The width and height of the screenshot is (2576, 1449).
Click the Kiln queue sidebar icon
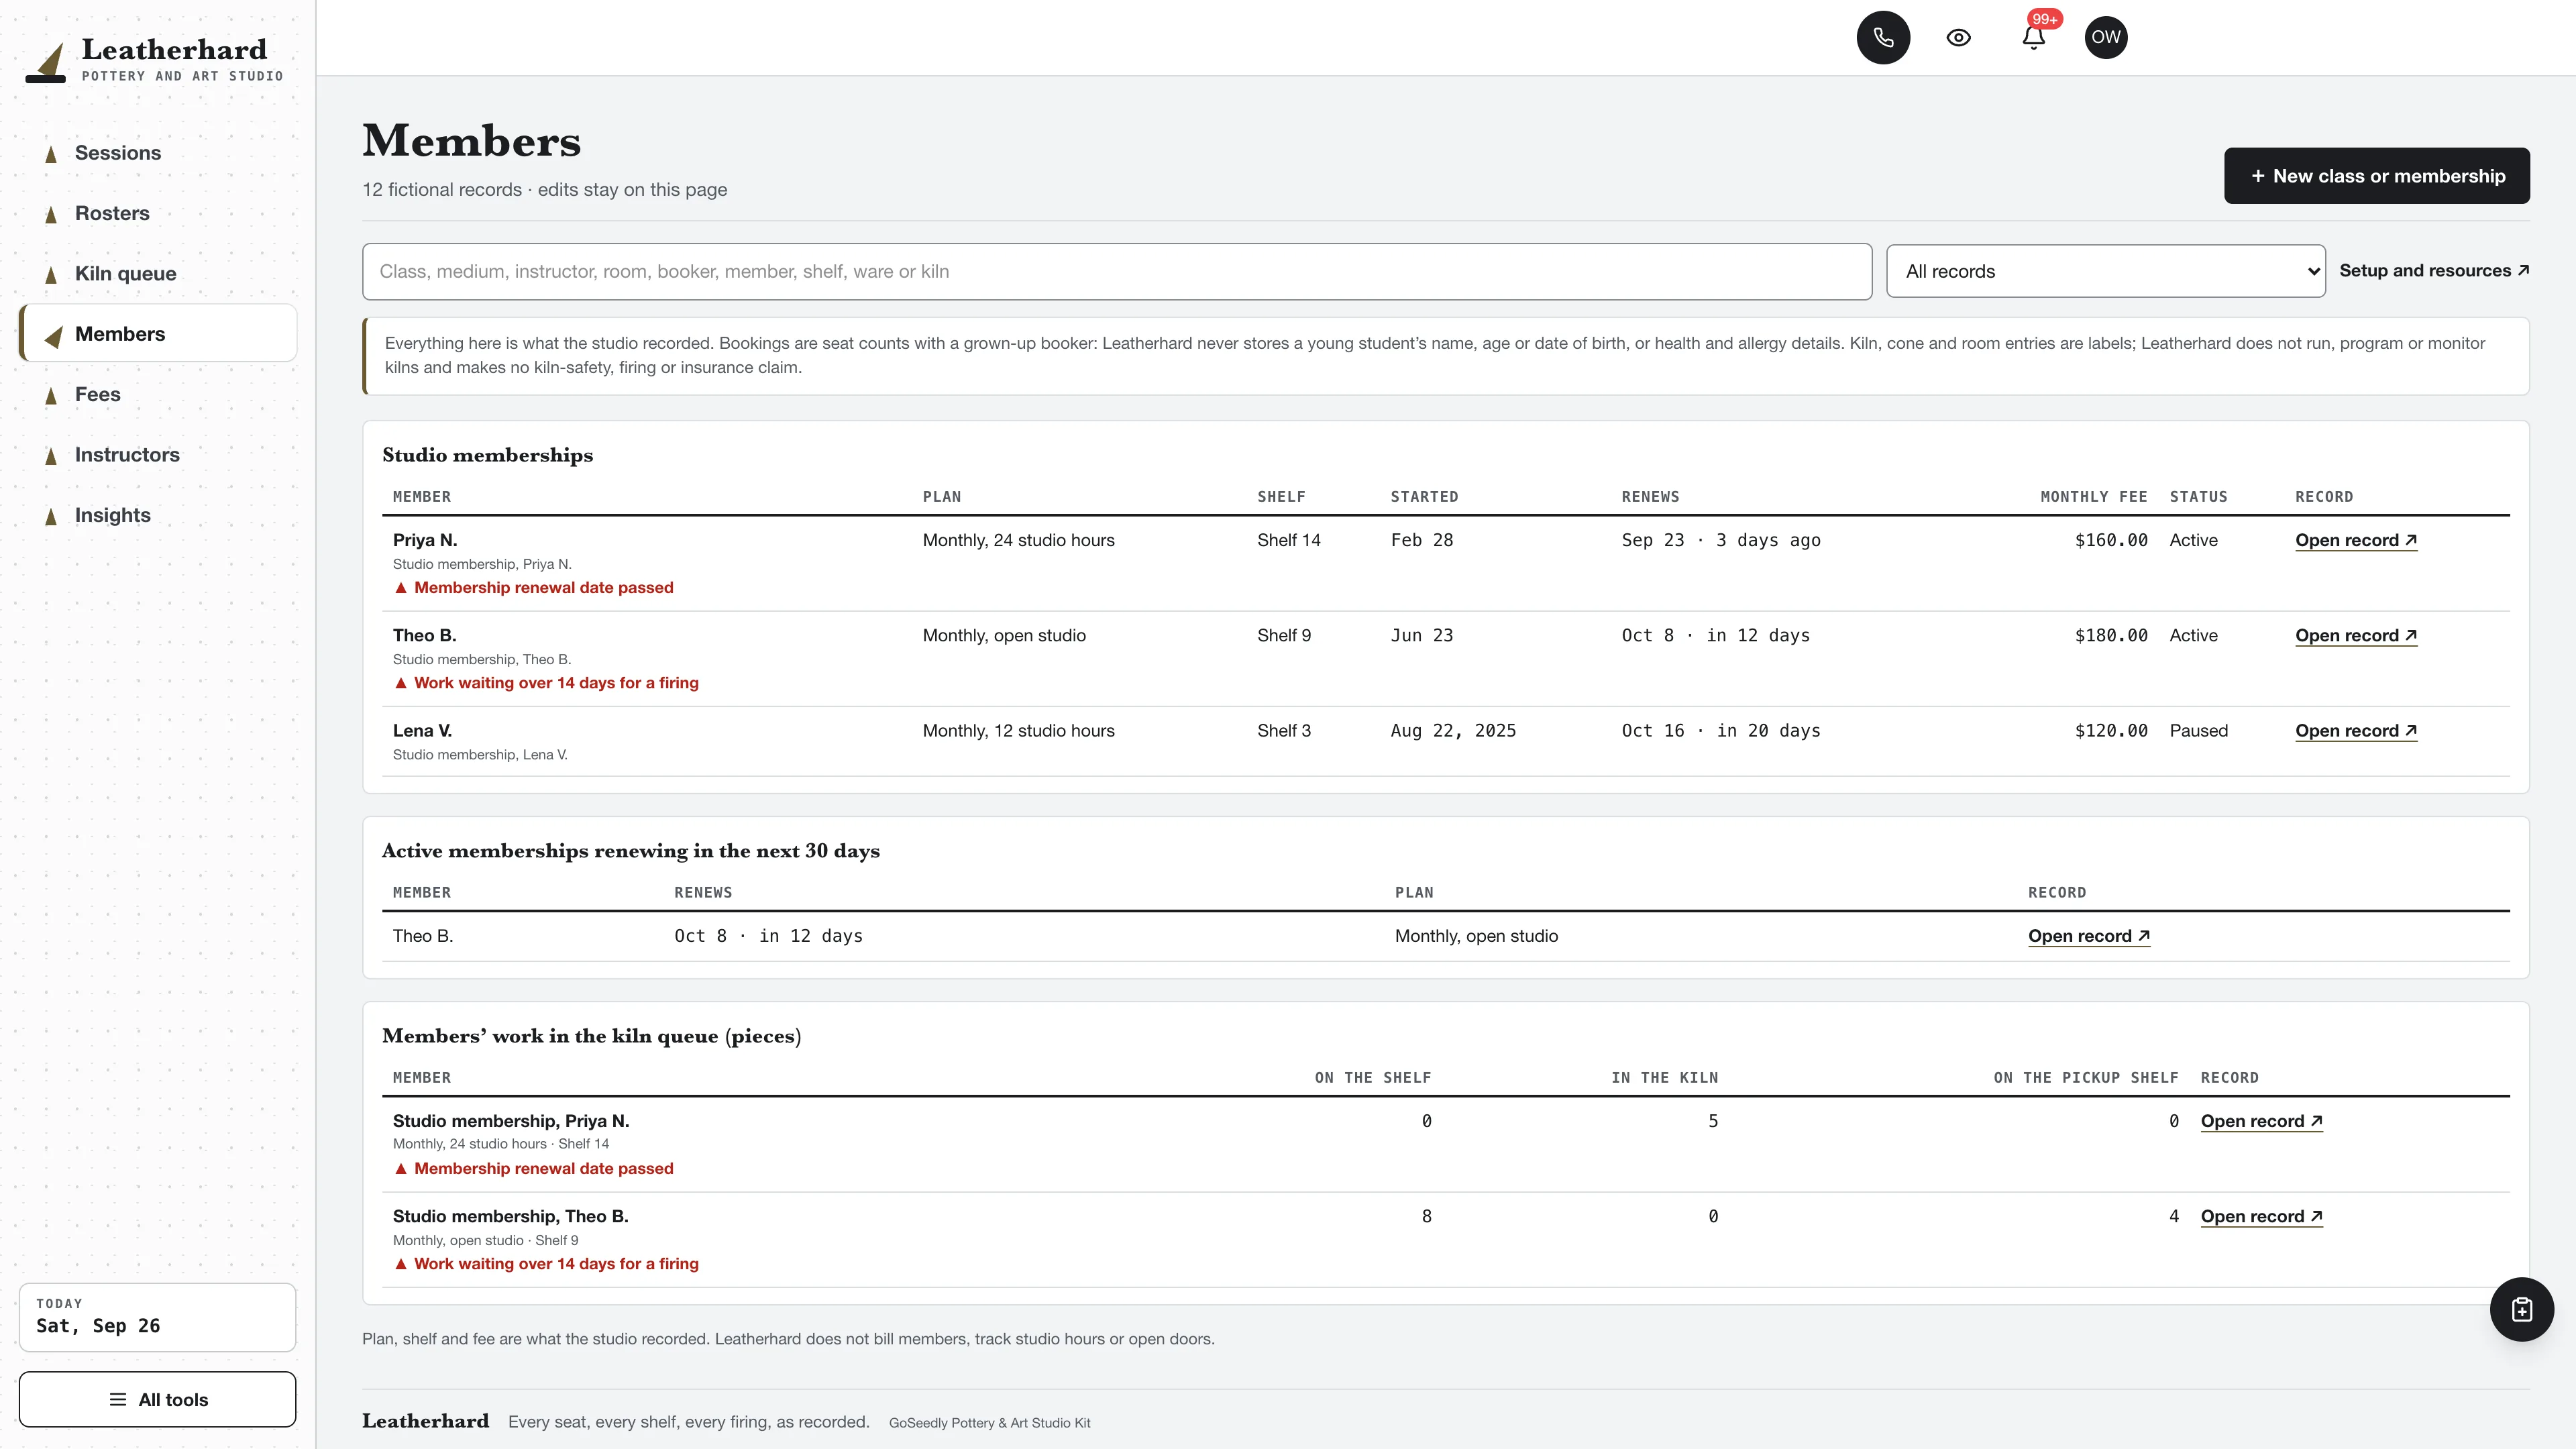[51, 274]
